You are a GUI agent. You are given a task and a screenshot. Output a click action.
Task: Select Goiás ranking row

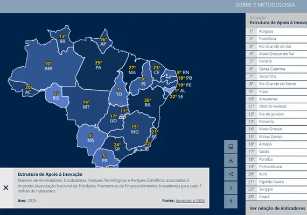276,152
